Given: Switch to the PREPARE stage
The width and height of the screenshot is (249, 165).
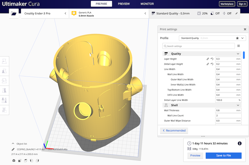Looking at the screenshot, I should pyautogui.click(x=101, y=4).
